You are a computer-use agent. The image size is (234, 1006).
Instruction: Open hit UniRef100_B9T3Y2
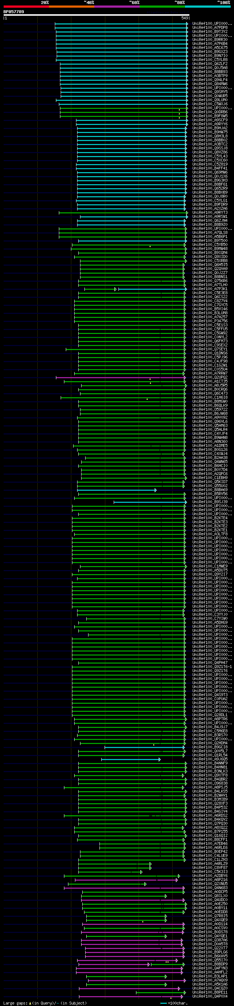pos(210,32)
